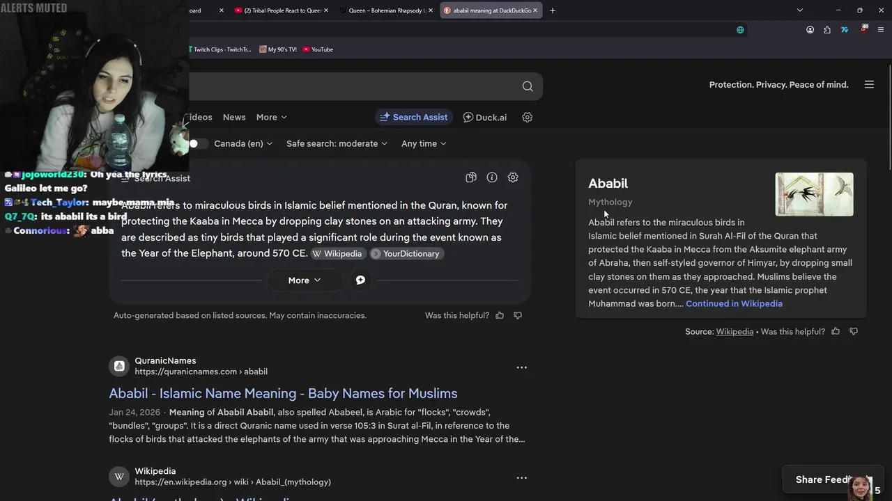The width and height of the screenshot is (892, 501).
Task: Thumbs up the Ababil Wikipedia panel
Action: (x=836, y=331)
